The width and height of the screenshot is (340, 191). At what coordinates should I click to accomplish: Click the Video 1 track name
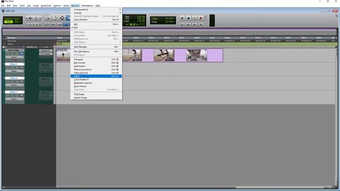click(x=13, y=64)
